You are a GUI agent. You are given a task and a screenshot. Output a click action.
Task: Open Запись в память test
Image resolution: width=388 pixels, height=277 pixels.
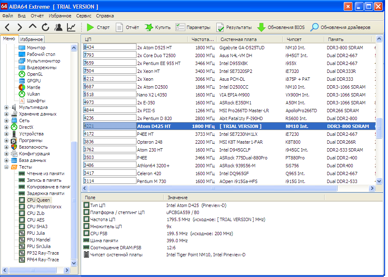(44, 181)
